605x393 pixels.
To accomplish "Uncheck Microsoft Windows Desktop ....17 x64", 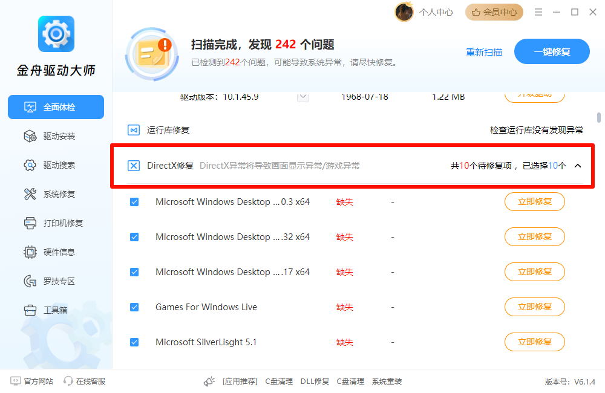I will [x=134, y=272].
